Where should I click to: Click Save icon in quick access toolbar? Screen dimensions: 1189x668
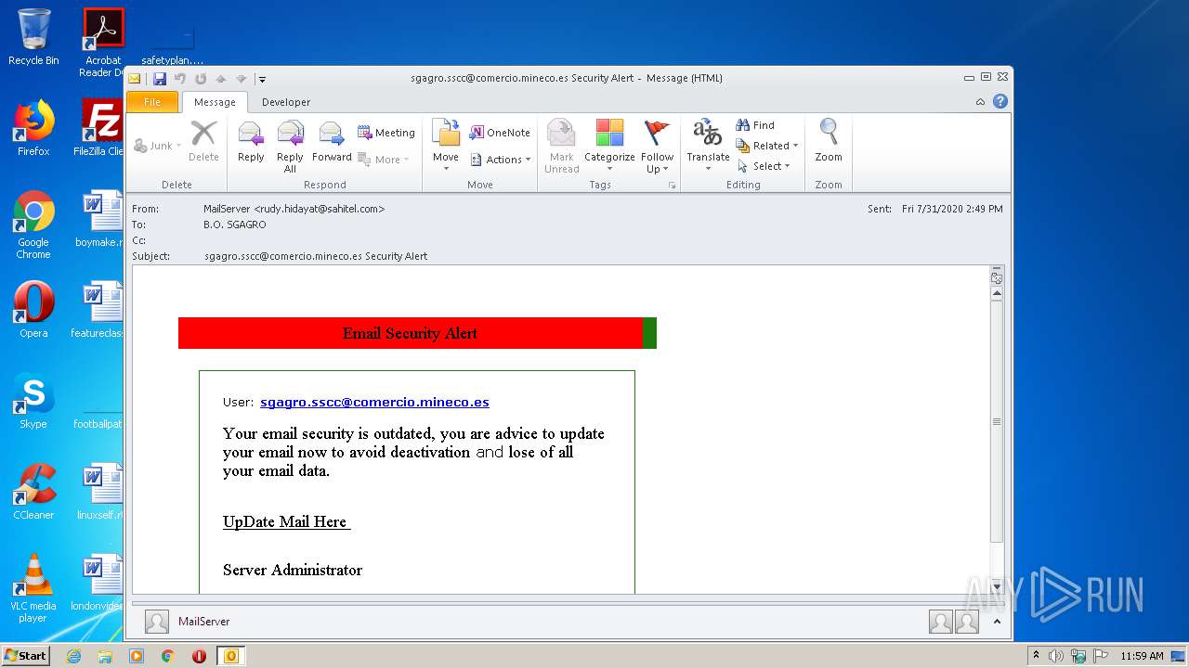tap(160, 79)
